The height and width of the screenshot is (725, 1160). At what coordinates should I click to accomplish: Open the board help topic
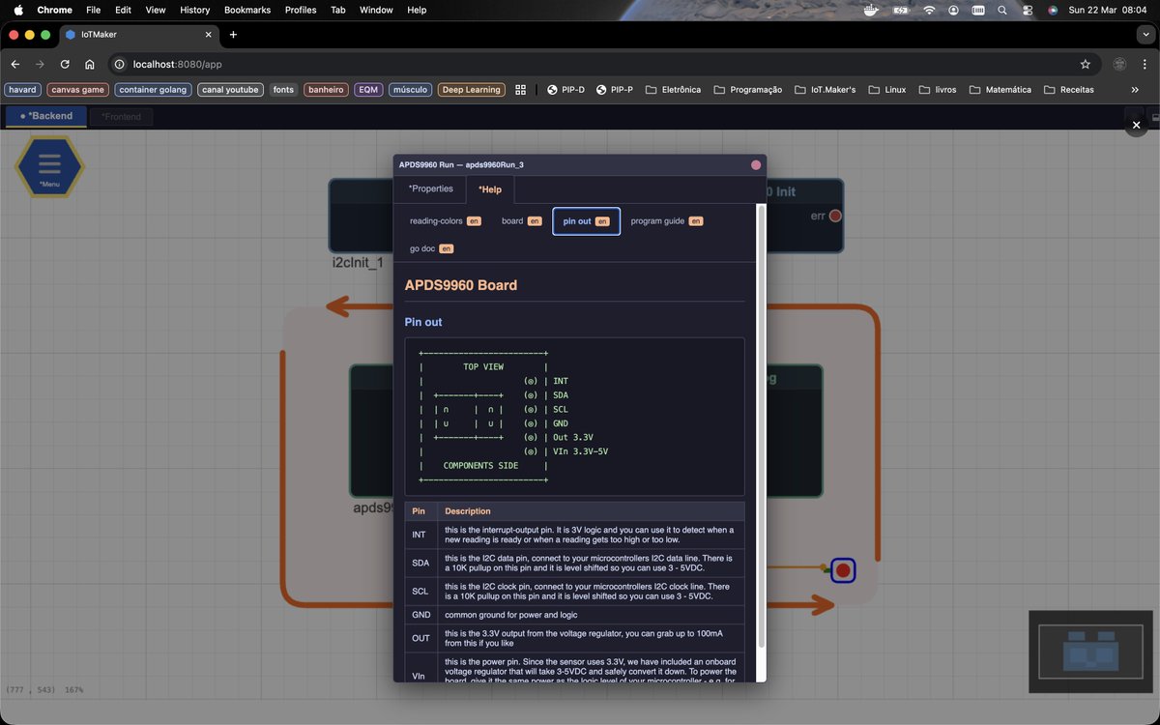point(521,221)
